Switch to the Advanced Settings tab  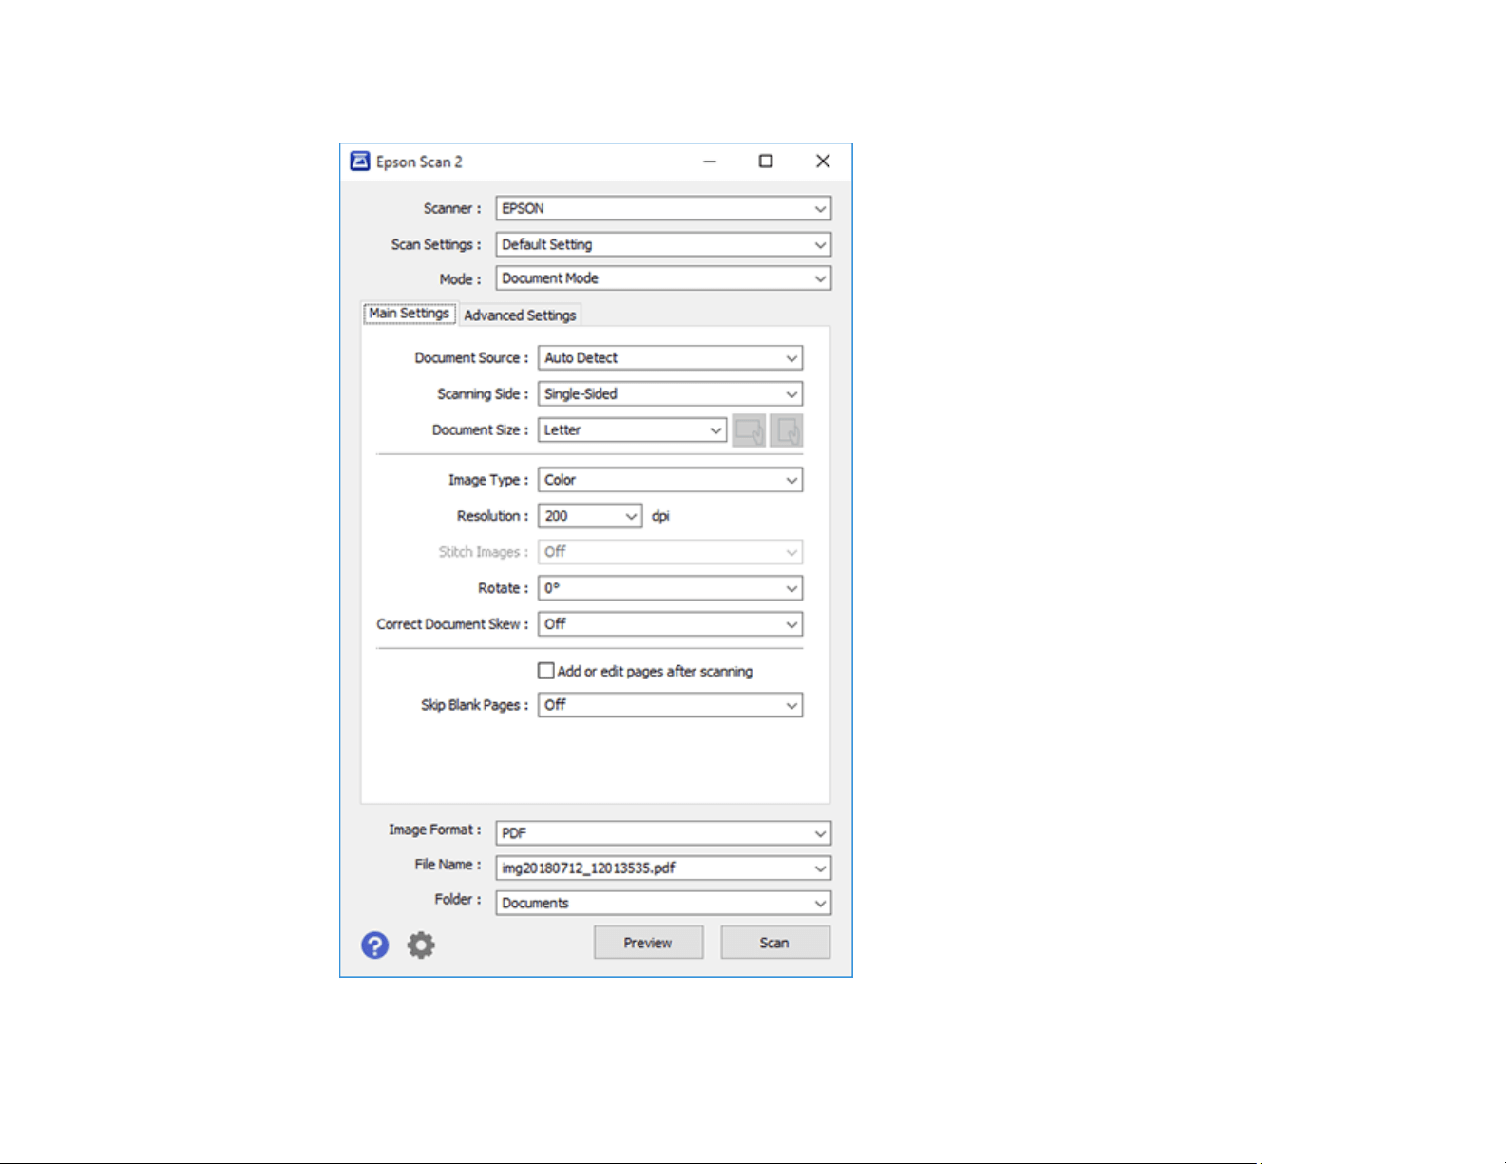[x=520, y=315]
